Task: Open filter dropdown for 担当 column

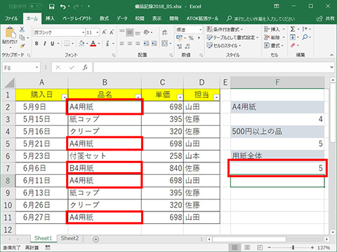Action: (x=216, y=97)
